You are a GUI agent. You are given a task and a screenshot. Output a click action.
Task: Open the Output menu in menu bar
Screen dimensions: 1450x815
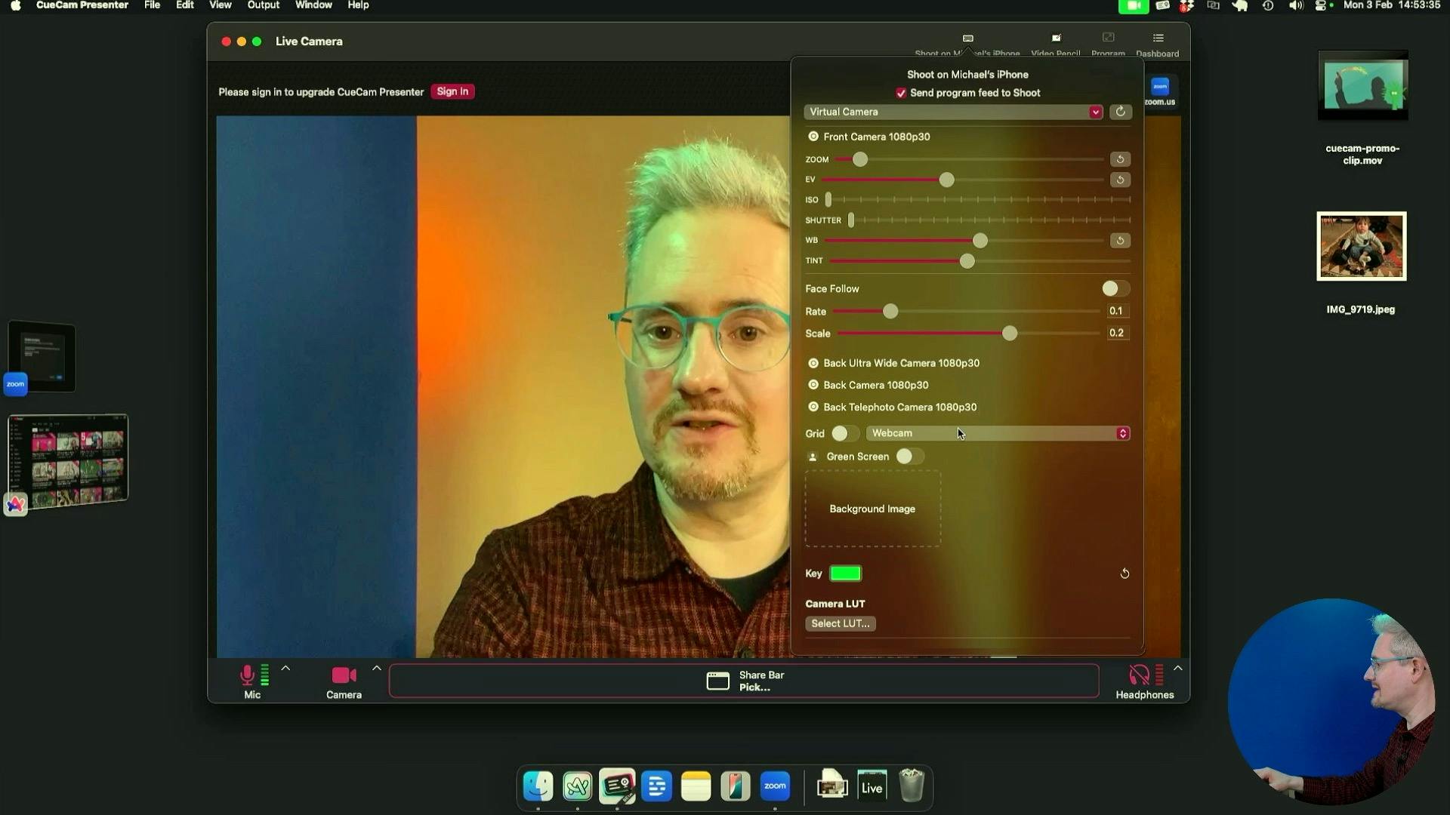263,5
